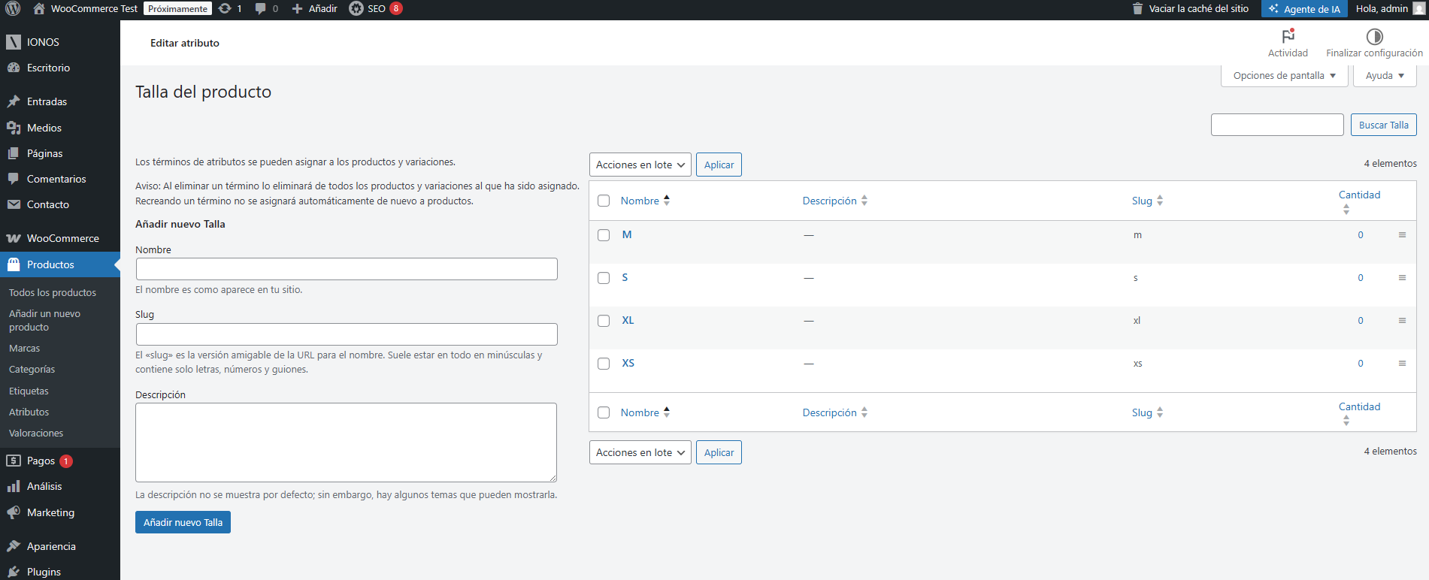
Task: Click the SEO gear icon in toolbar
Action: pyautogui.click(x=356, y=9)
